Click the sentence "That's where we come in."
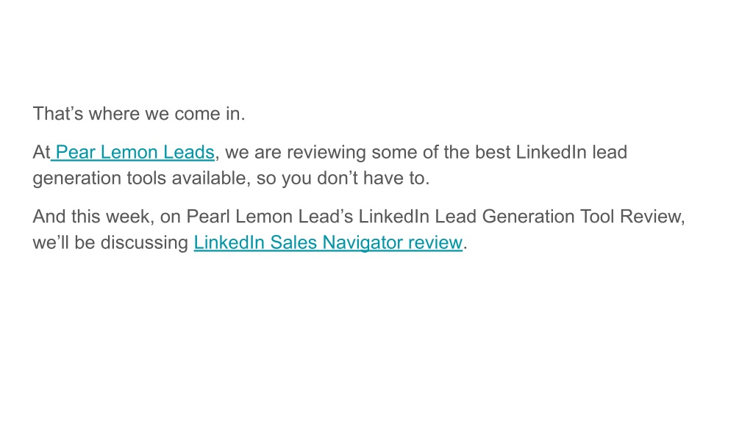This screenshot has width=753, height=423. [x=139, y=114]
